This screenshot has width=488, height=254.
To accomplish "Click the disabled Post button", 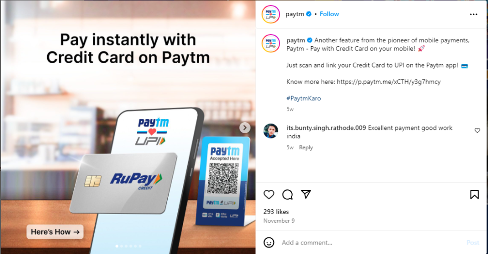I will (473, 243).
